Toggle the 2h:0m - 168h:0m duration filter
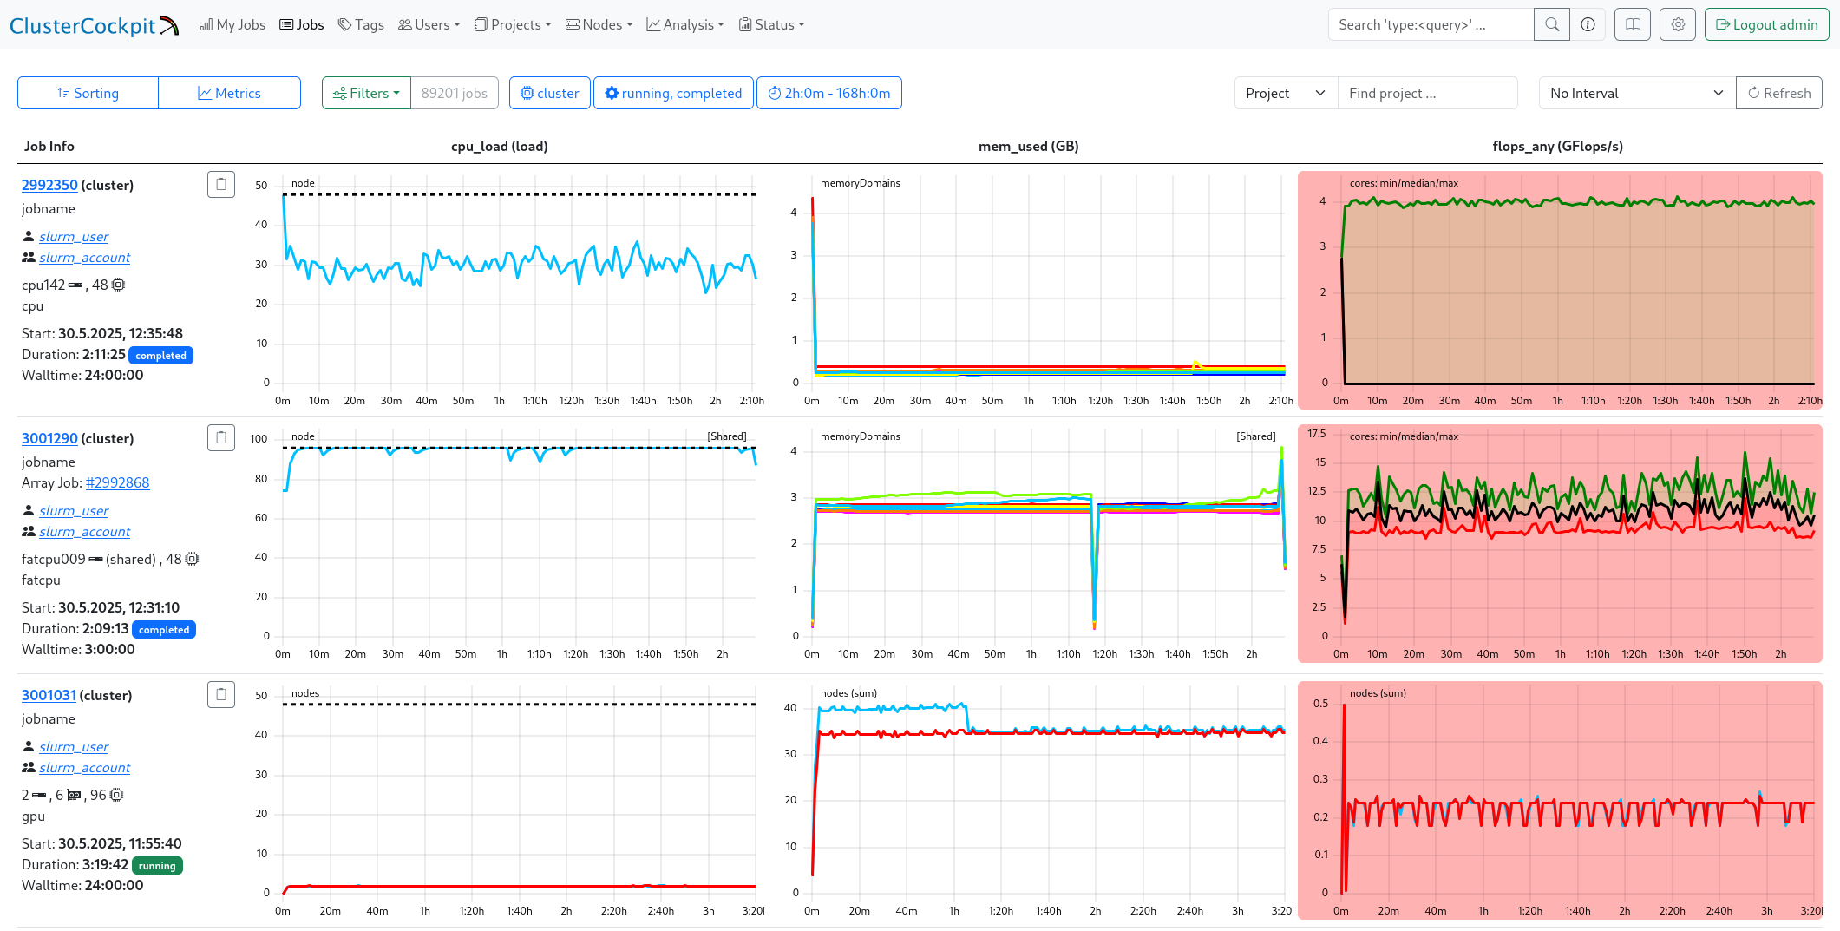Screen dimensions: 1840x931 point(829,93)
